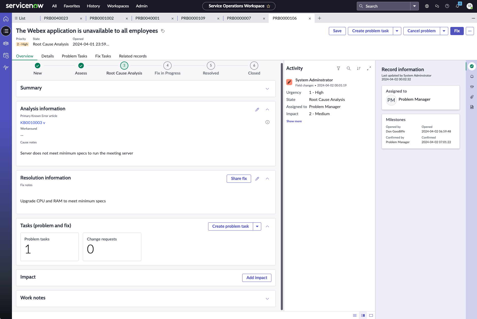This screenshot has width=477, height=319.
Task: Open the Record information side panel icon
Action: pyautogui.click(x=472, y=66)
